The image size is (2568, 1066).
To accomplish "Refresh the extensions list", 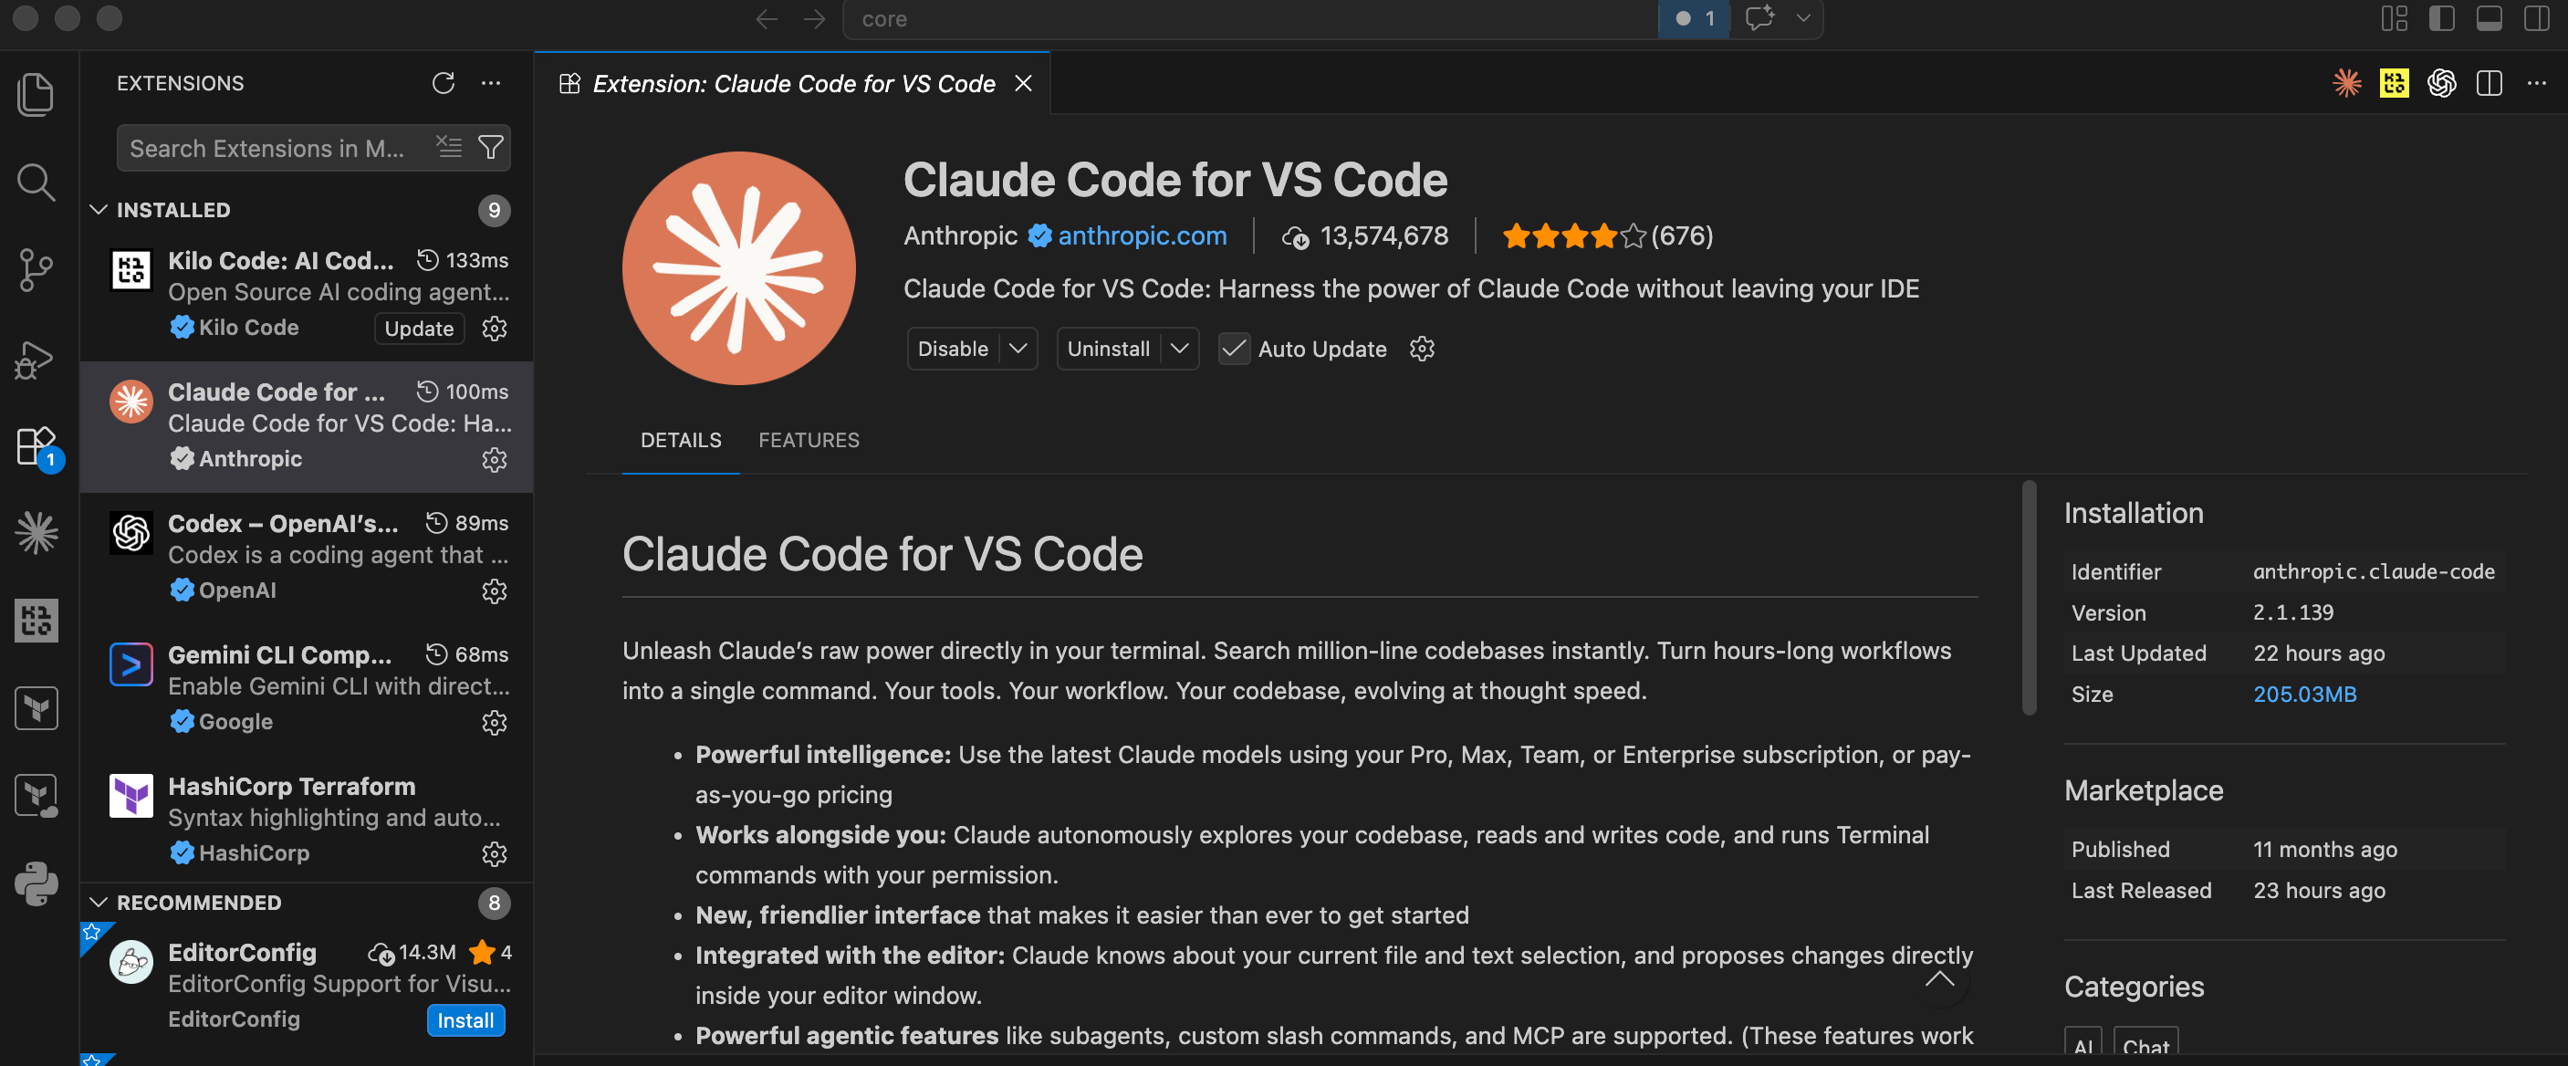I will (443, 83).
